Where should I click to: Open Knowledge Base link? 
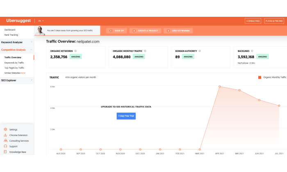coord(18,152)
